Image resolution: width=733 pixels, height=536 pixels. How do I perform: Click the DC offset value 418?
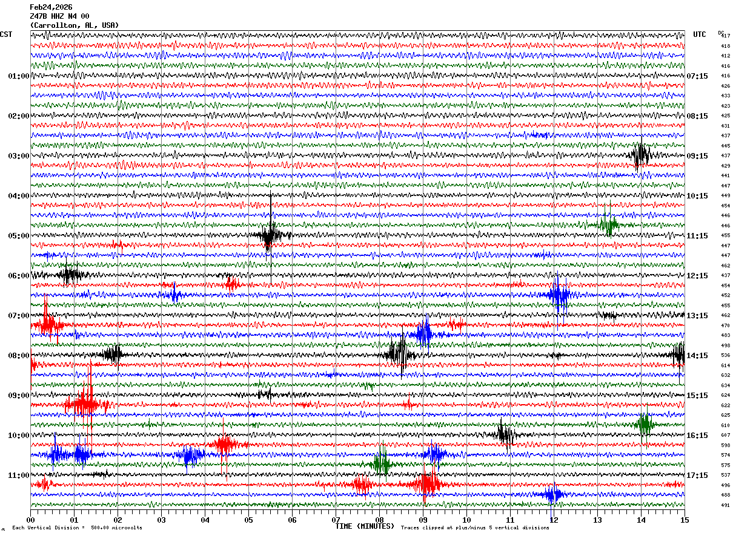[725, 46]
